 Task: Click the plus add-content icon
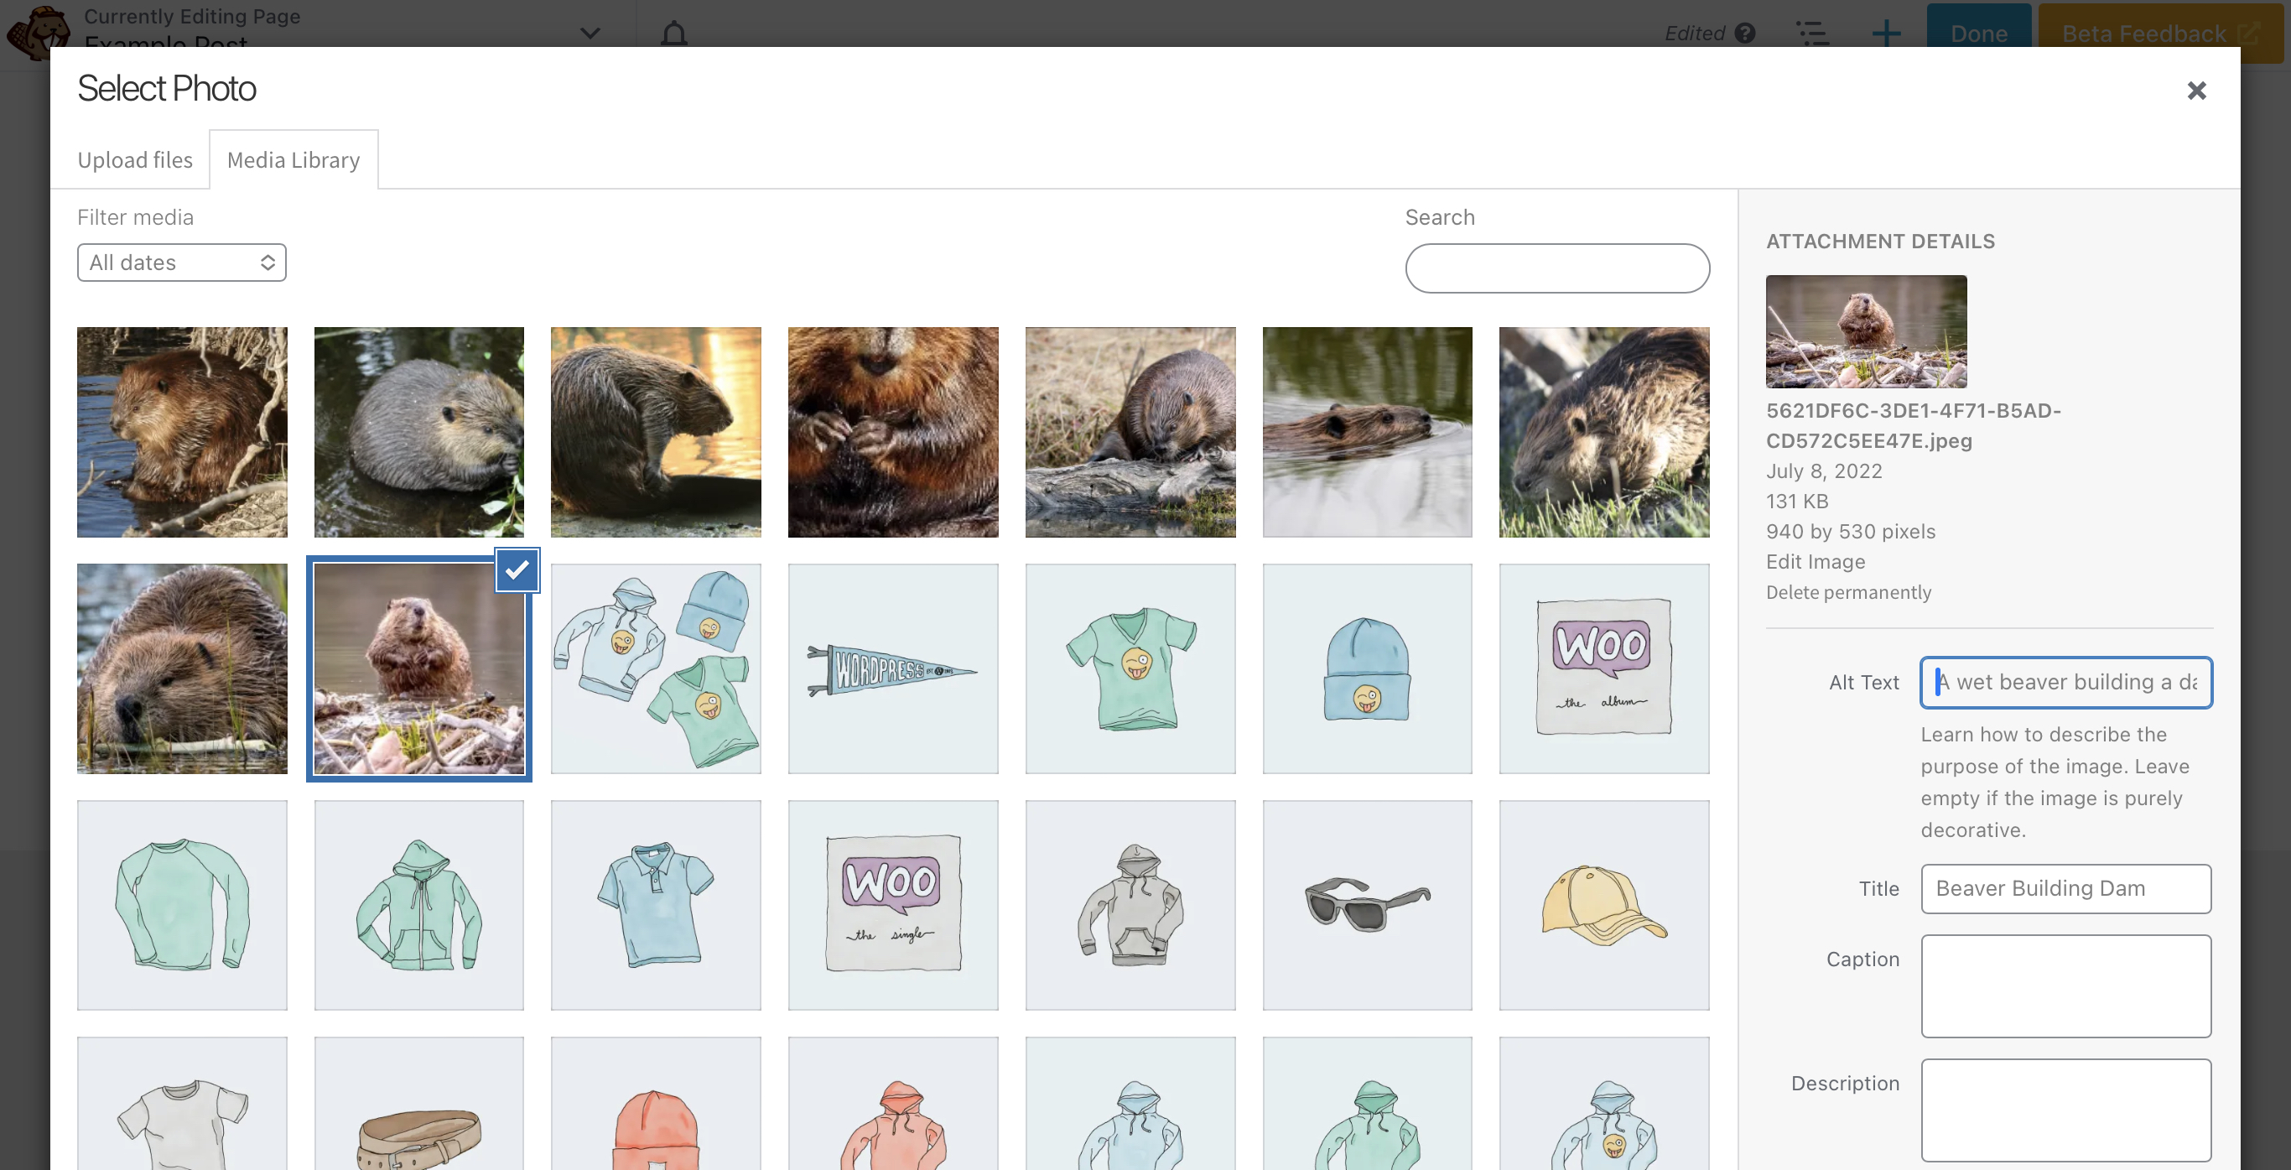pos(1885,34)
